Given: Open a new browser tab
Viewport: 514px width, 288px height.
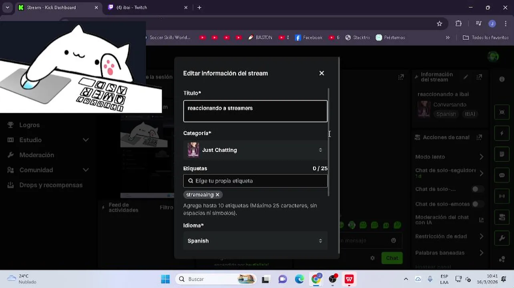Looking at the screenshot, I should 199,7.
